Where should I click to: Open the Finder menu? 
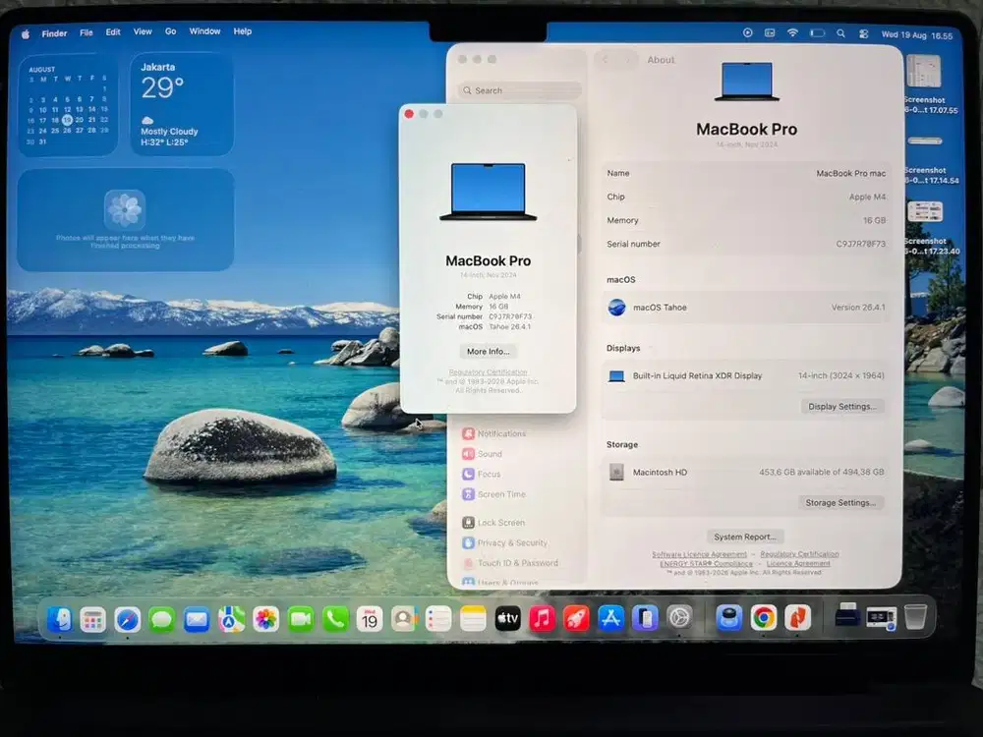point(54,33)
